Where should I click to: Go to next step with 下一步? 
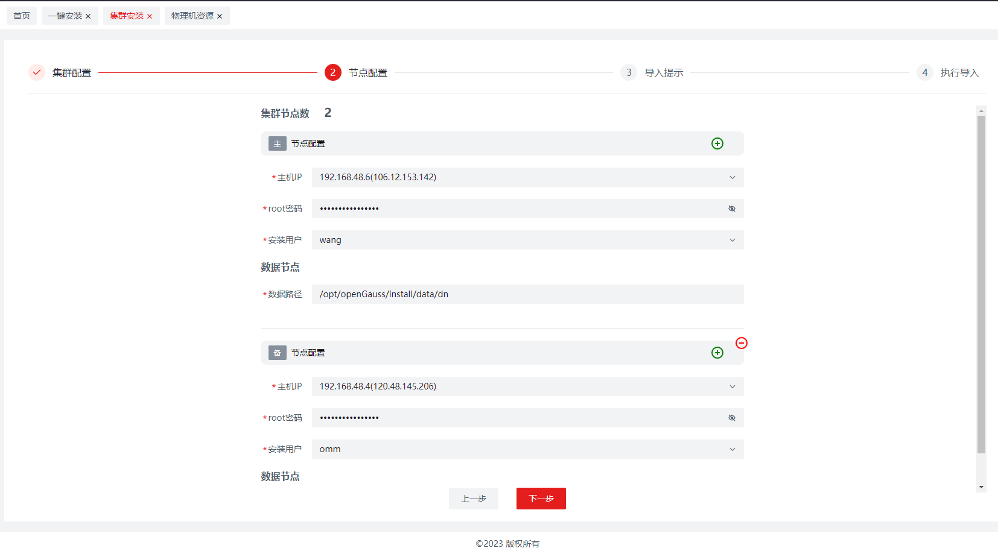[541, 499]
